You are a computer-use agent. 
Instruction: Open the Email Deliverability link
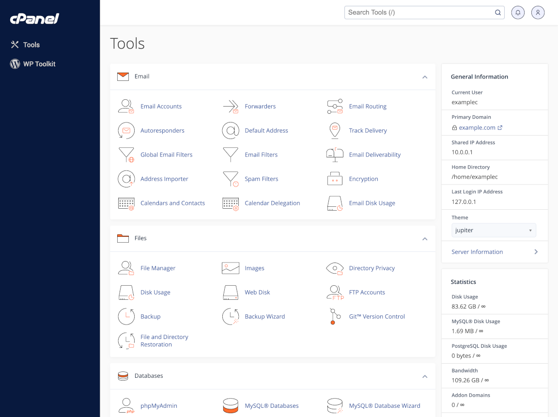coord(374,155)
